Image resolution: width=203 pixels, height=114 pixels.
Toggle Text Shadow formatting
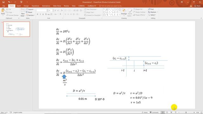46,14
